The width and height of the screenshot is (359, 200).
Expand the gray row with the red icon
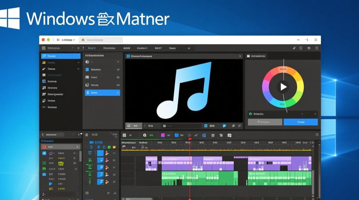click(x=78, y=147)
